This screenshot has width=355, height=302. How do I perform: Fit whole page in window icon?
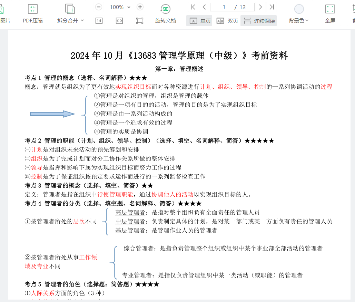click(140, 21)
